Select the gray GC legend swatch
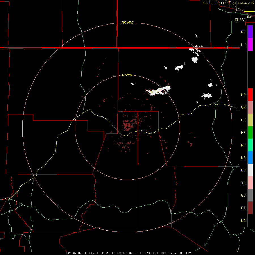 (x=250, y=195)
